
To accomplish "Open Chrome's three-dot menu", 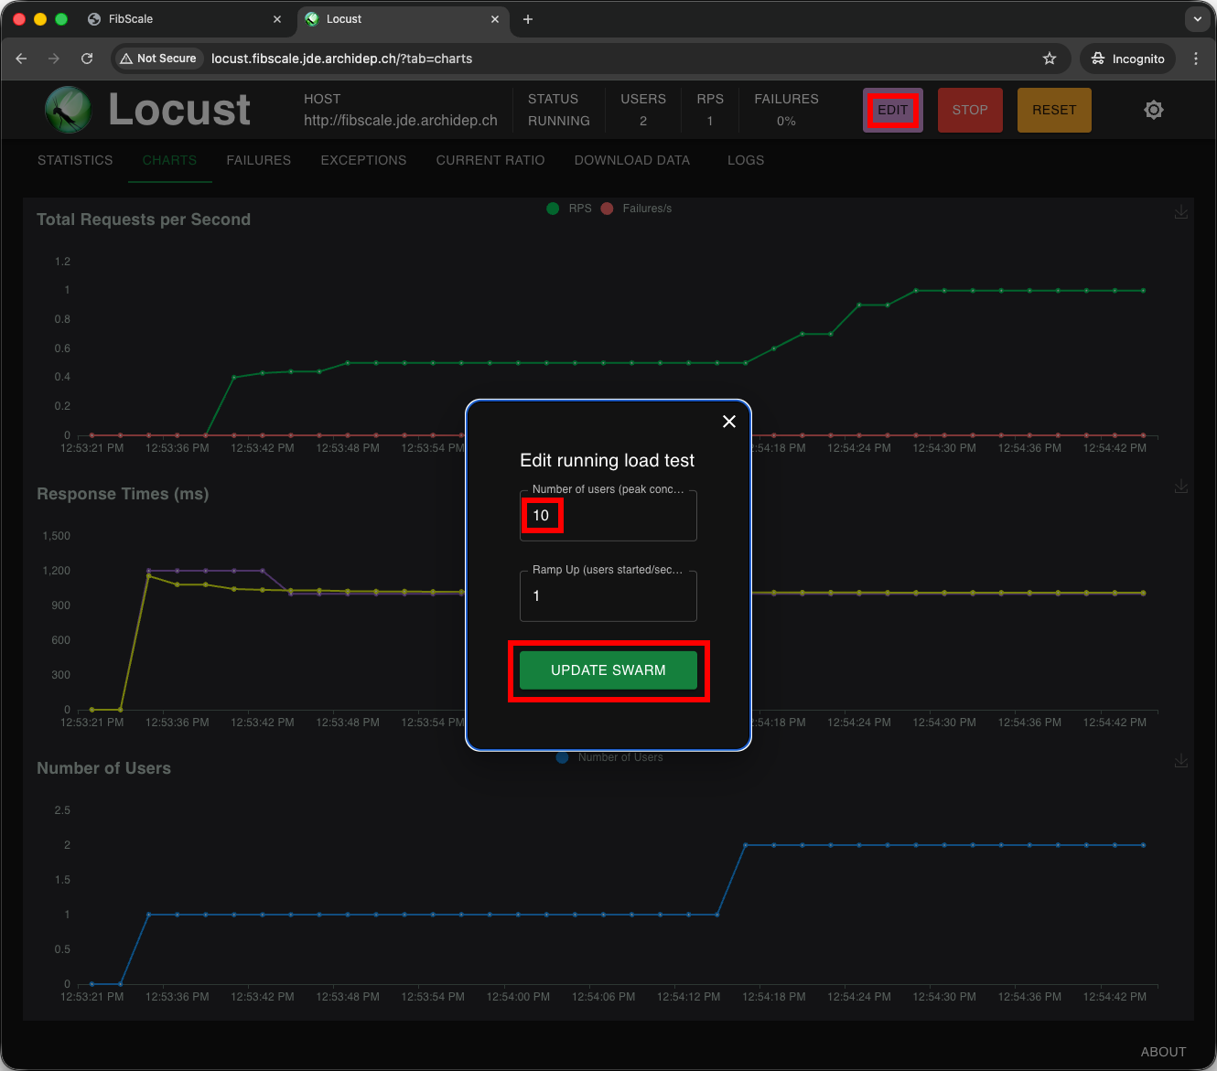I will 1196,58.
